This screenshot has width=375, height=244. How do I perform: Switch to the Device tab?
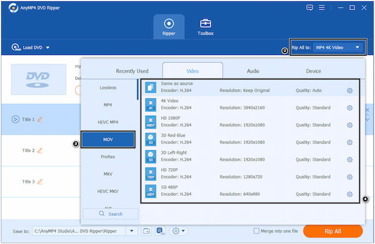[x=313, y=71]
